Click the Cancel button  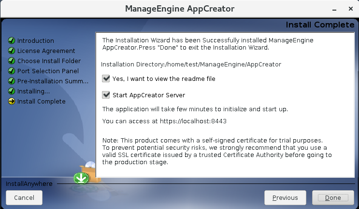24,197
